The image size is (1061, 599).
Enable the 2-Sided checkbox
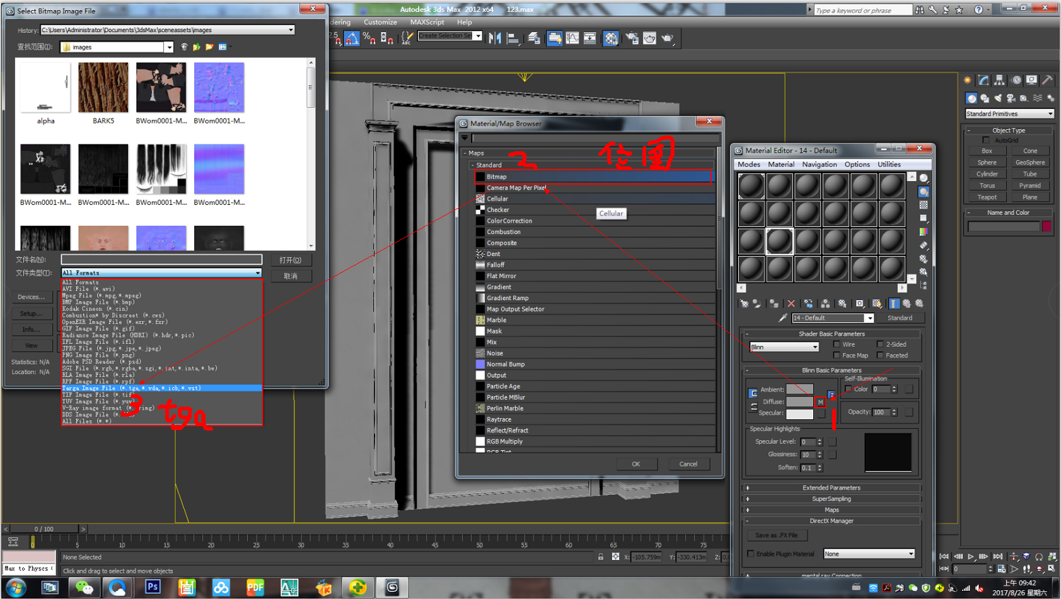coord(880,344)
